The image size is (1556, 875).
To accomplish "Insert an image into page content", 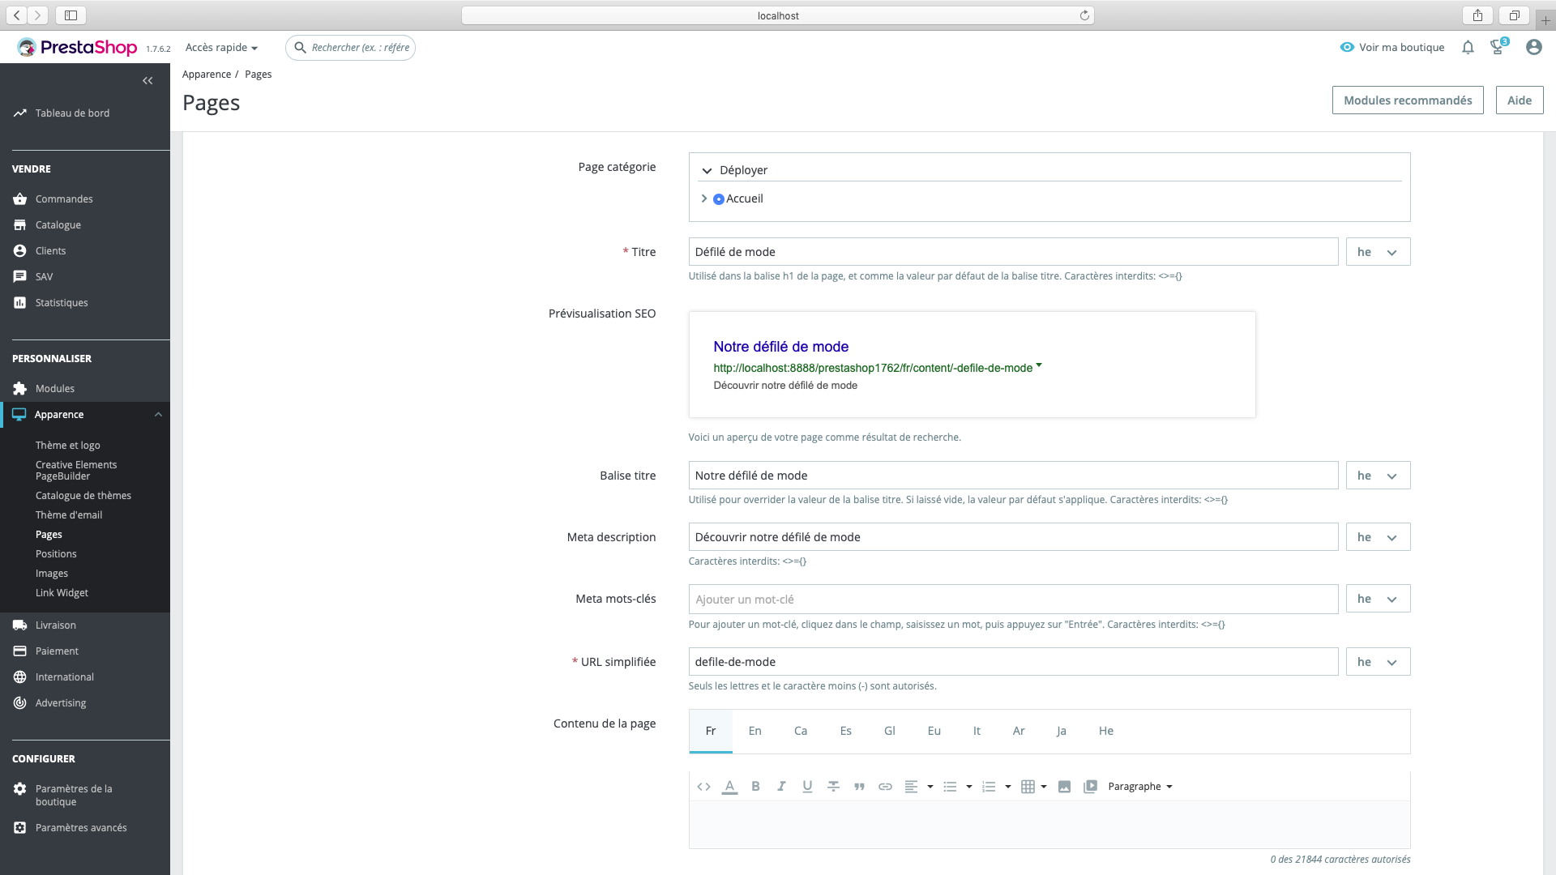I will pyautogui.click(x=1064, y=787).
